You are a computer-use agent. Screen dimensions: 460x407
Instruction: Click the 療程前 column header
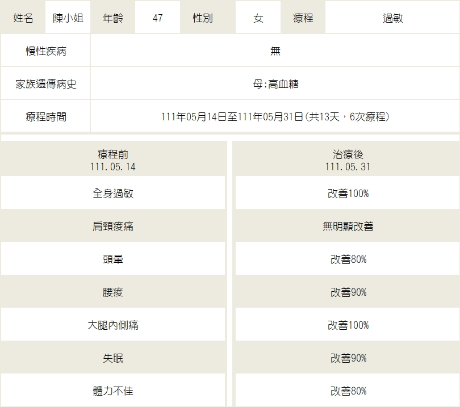click(113, 160)
